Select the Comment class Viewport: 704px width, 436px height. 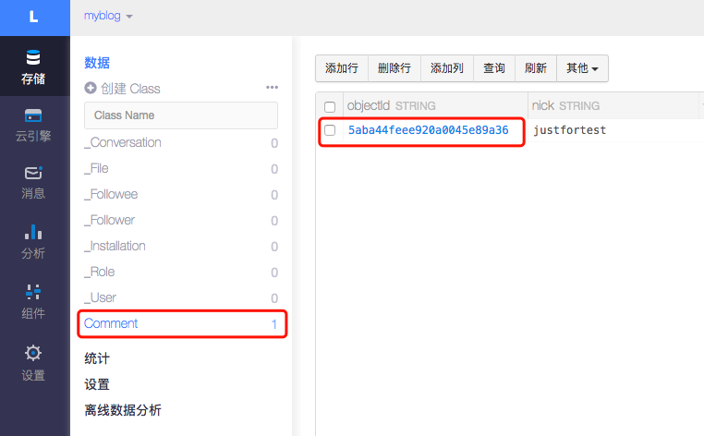(181, 323)
